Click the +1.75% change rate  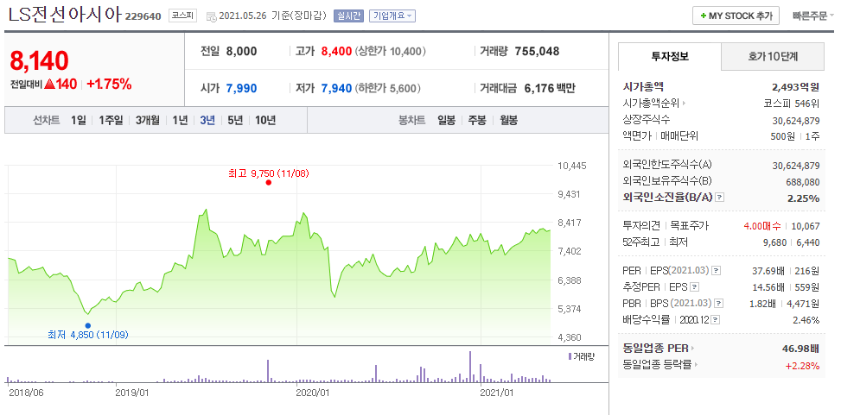pyautogui.click(x=109, y=84)
